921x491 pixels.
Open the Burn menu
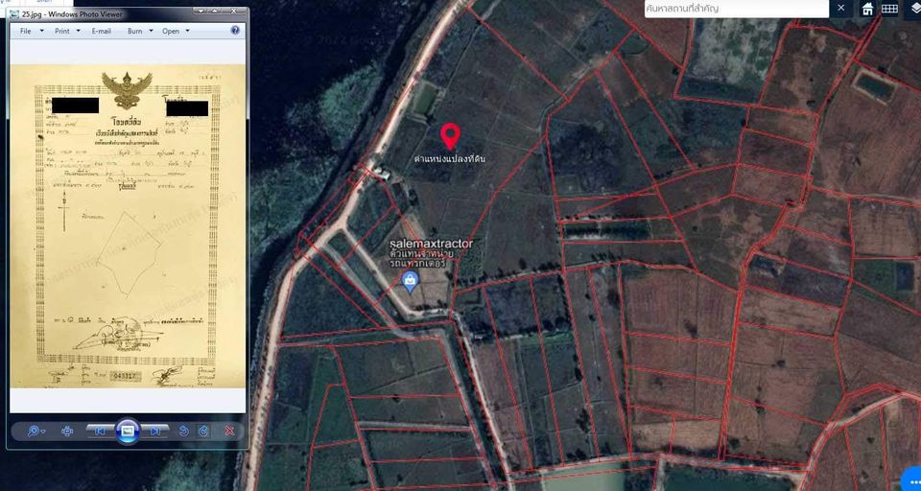pyautogui.click(x=134, y=31)
